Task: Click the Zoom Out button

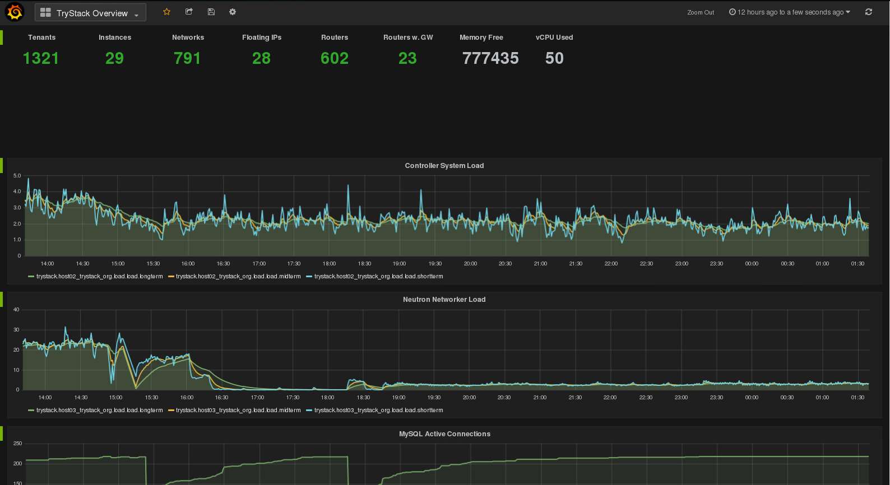Action: tap(701, 12)
